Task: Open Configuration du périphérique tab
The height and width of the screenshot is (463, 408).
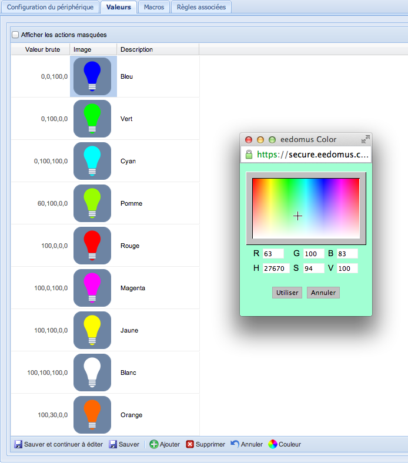Action: pyautogui.click(x=50, y=7)
